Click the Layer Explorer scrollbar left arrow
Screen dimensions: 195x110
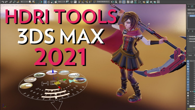[x=190, y=106]
